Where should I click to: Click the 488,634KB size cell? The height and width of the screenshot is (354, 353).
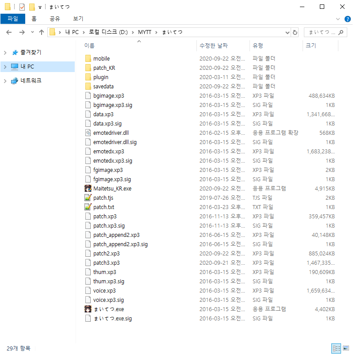(322, 96)
